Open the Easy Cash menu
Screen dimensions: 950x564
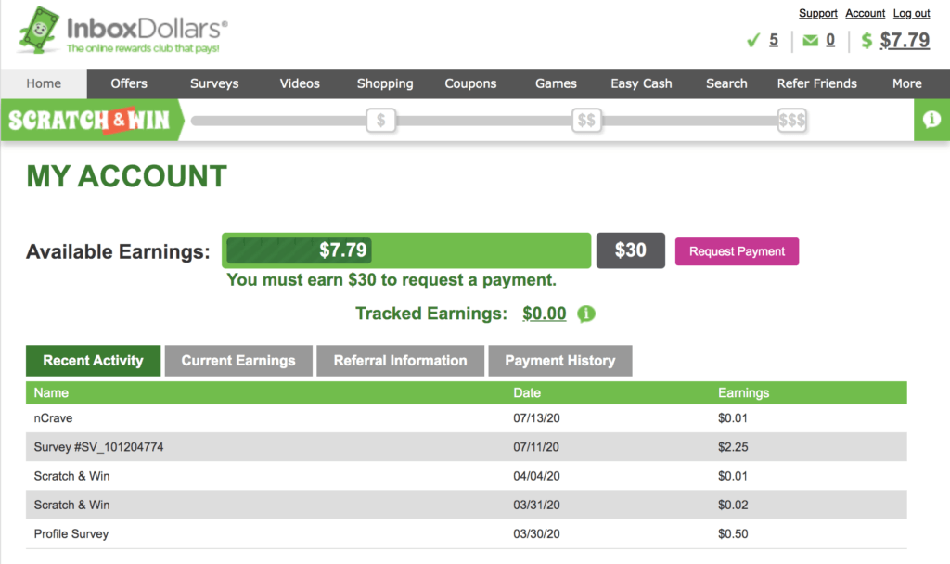click(x=641, y=83)
